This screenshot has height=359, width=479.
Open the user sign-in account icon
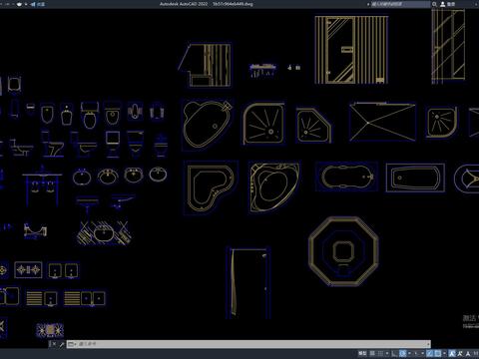(443, 4)
